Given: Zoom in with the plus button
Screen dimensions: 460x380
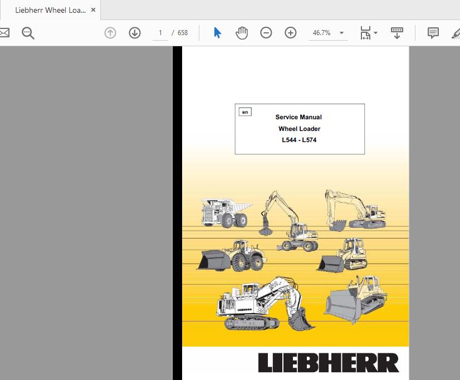Looking at the screenshot, I should click(291, 32).
